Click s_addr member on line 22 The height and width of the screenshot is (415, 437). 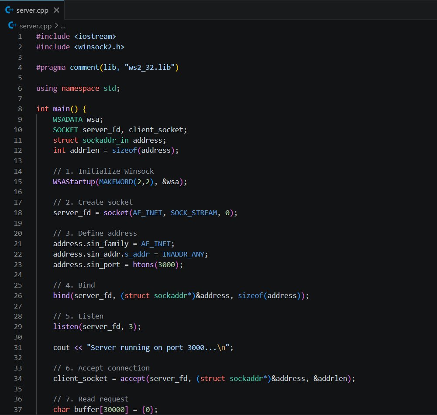(x=137, y=254)
